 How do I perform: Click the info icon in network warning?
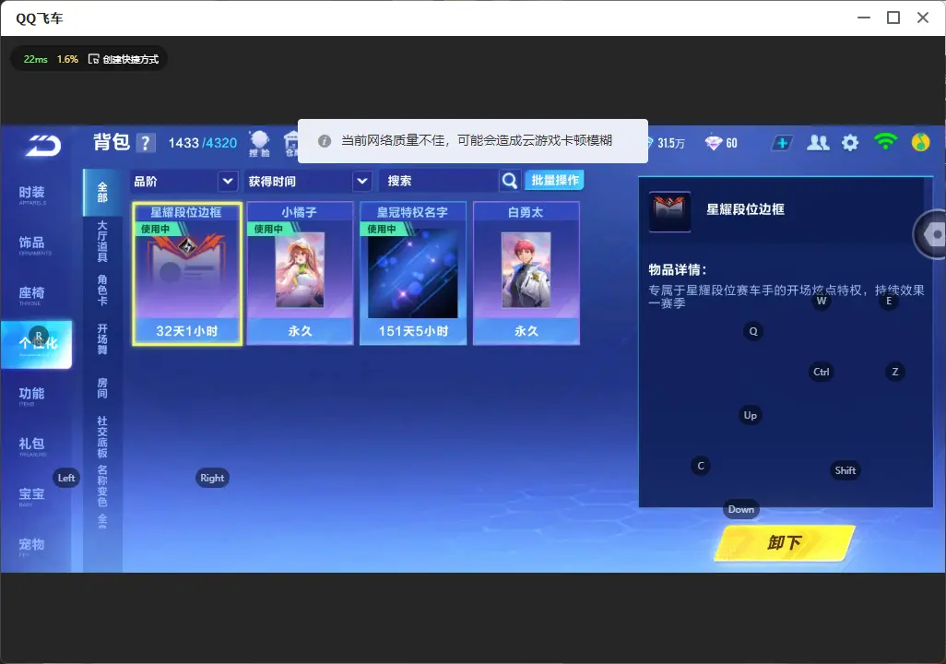(x=325, y=141)
